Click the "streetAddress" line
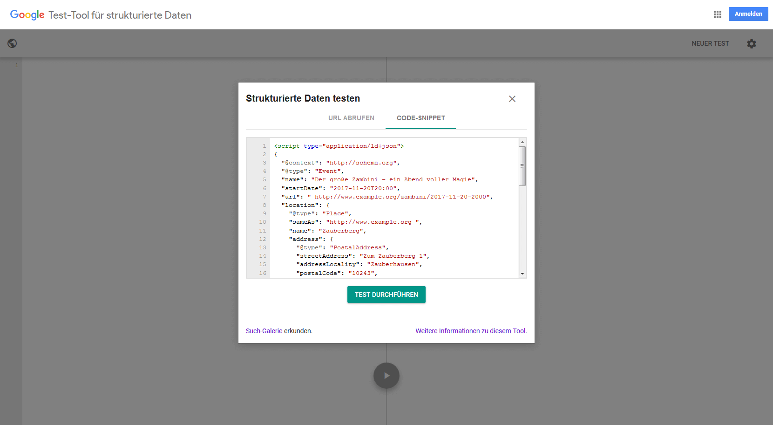Screen dimensions: 773x425 coord(363,256)
